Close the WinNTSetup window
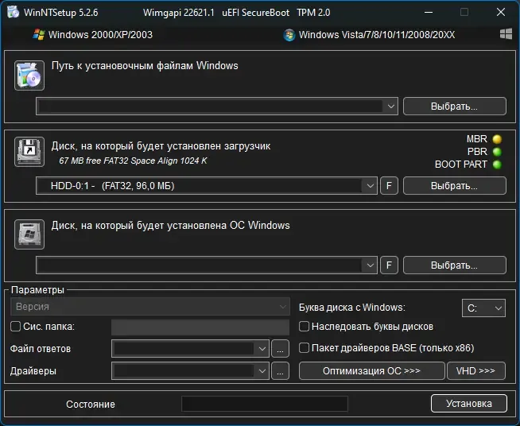The width and height of the screenshot is (520, 426). [x=501, y=12]
